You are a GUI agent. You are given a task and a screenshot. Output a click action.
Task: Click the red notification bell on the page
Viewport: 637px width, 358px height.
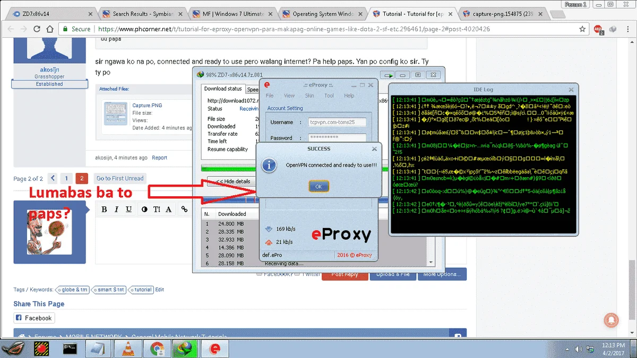click(x=611, y=320)
